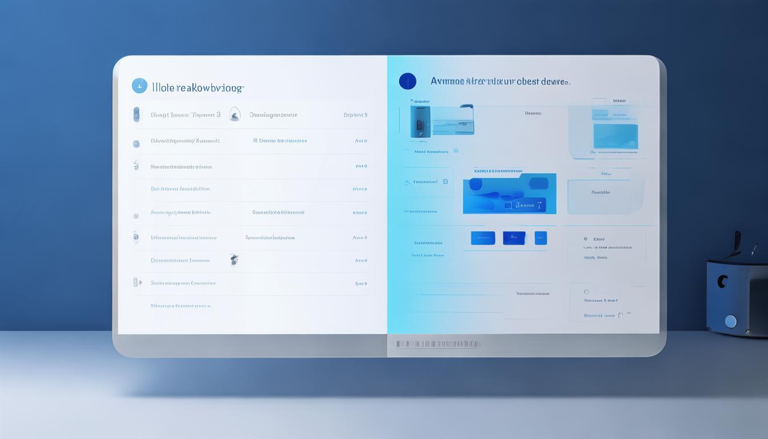Click the smallest square blue button of the three
Screen dimensions: 768x439
(541, 238)
